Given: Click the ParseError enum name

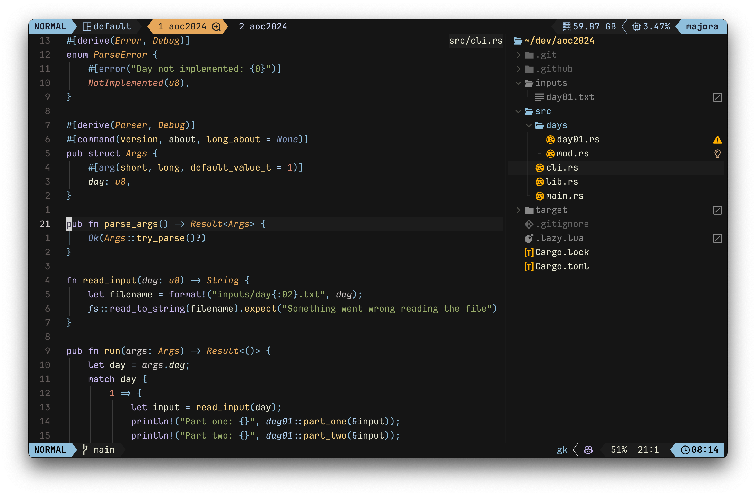Looking at the screenshot, I should point(120,55).
